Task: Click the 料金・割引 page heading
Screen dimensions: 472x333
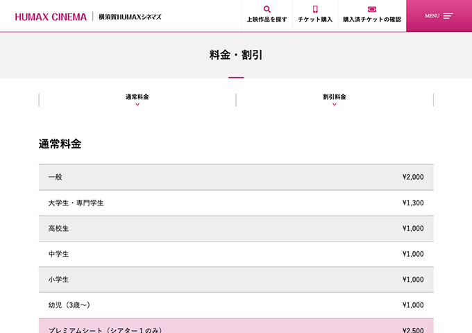Action: 236,54
